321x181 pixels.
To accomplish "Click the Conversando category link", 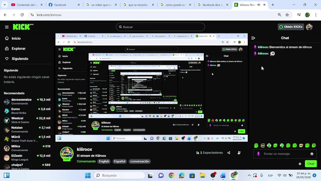I will pyautogui.click(x=86, y=161).
